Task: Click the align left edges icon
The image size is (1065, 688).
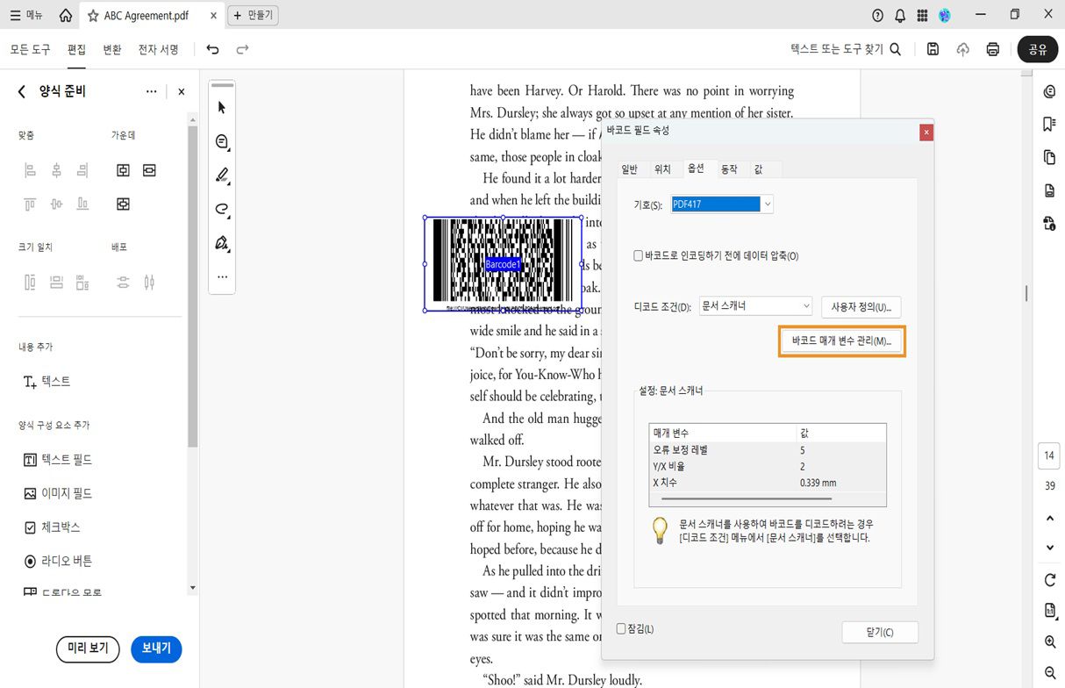Action: [x=30, y=170]
